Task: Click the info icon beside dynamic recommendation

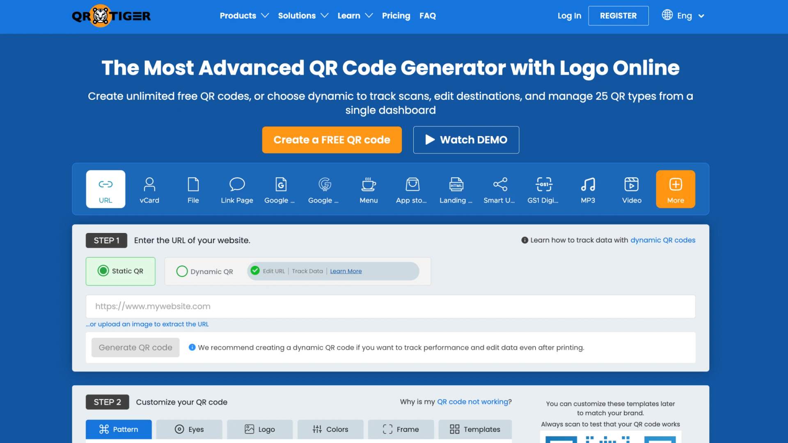Action: coord(192,347)
